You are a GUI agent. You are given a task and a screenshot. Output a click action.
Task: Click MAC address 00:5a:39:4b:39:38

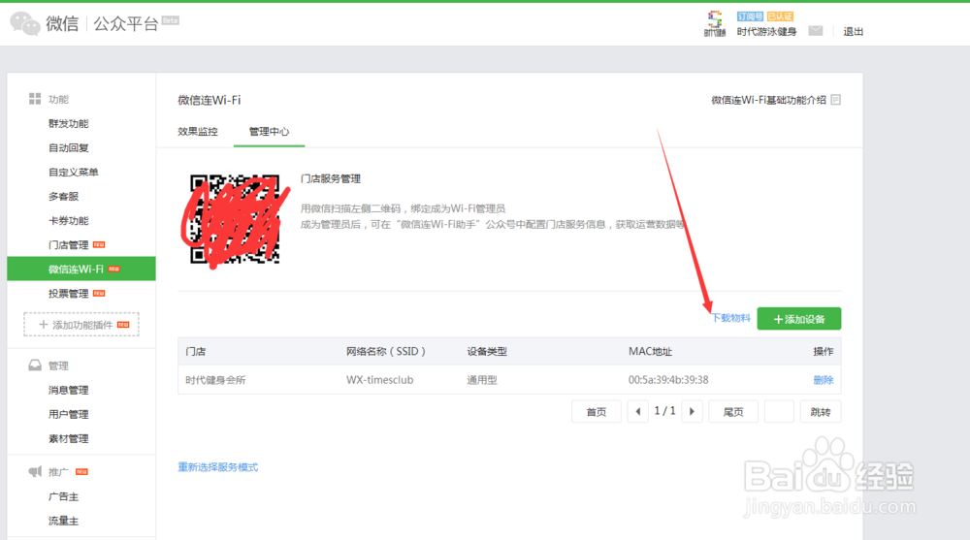click(668, 380)
